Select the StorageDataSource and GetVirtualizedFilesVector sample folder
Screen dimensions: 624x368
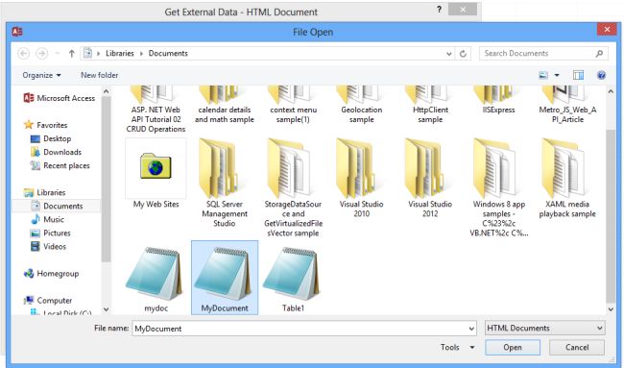point(294,188)
